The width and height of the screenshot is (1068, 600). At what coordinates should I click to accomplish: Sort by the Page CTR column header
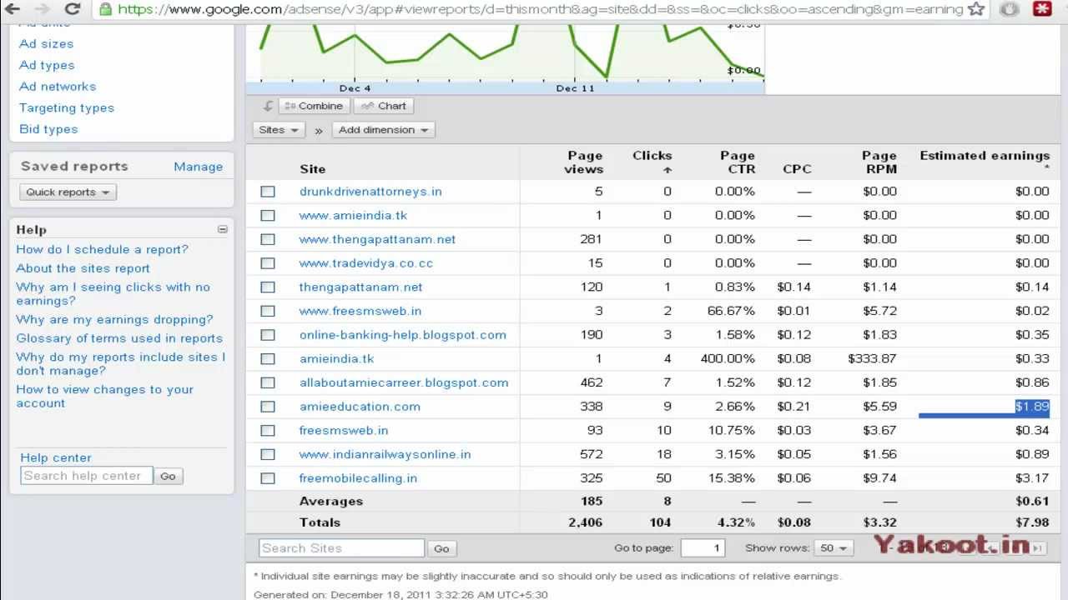click(738, 162)
